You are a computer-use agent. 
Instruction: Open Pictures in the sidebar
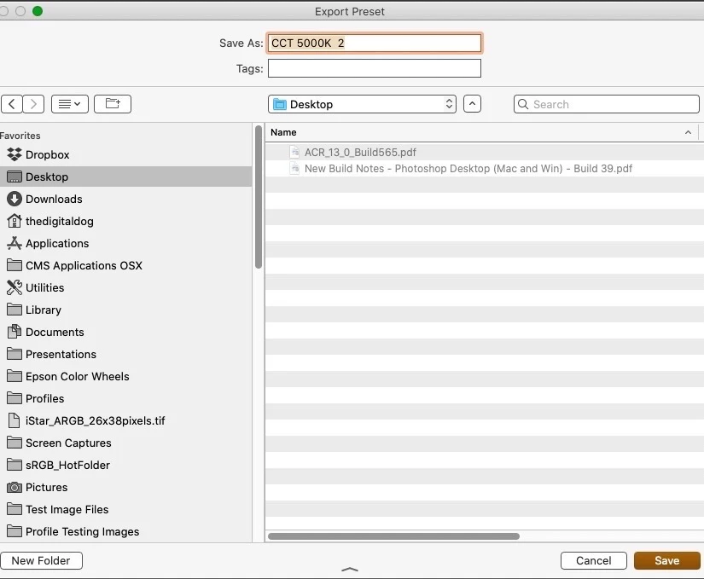(x=125, y=488)
